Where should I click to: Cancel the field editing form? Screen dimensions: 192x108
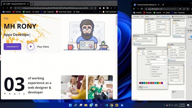(146, 87)
